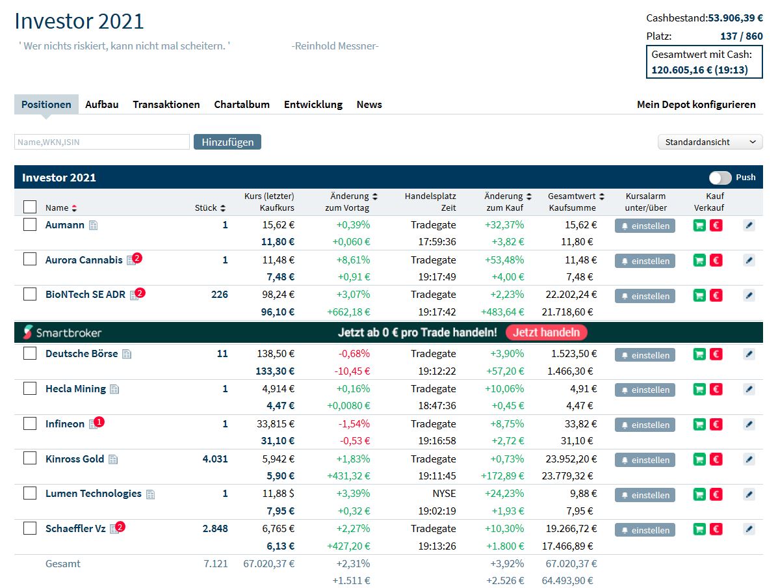
Task: Click the green buy cart icon for Aumann
Action: coord(699,225)
